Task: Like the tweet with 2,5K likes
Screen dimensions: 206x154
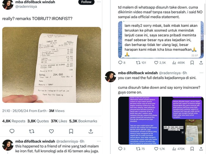Action: [160, 63]
